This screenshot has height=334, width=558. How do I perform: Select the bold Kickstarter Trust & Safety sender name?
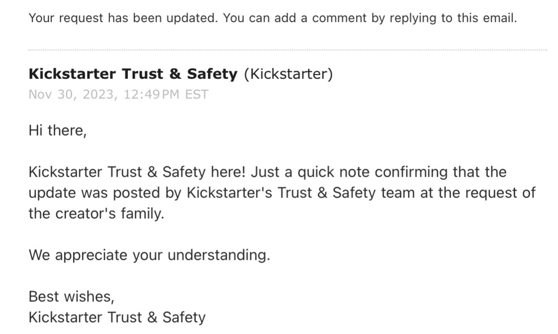[133, 74]
